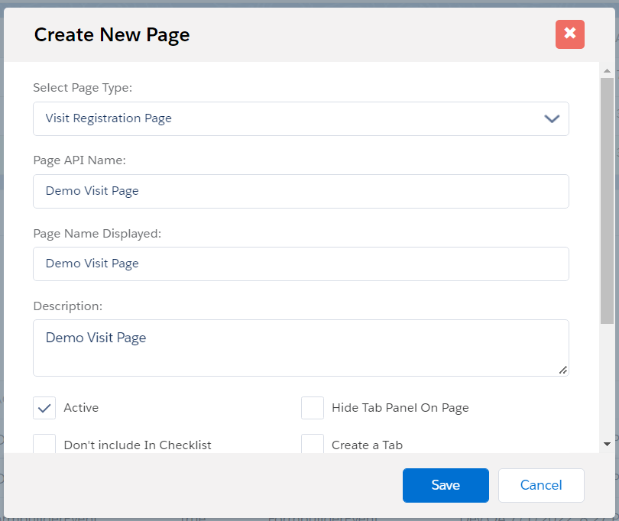619x521 pixels.
Task: Click the scrollbar down arrow
Action: (x=607, y=444)
